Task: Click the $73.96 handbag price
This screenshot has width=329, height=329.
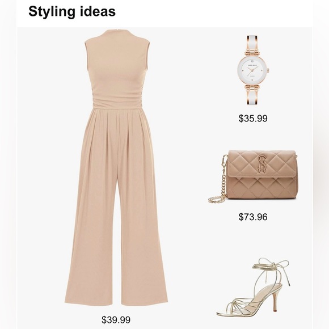Action: (253, 217)
